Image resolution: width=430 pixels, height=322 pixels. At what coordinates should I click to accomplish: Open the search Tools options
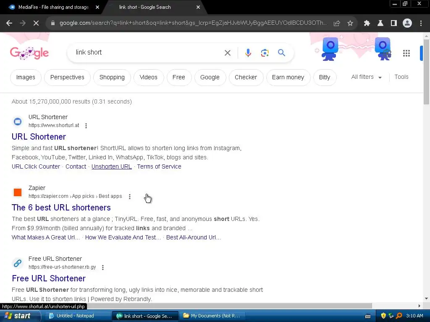(401, 77)
